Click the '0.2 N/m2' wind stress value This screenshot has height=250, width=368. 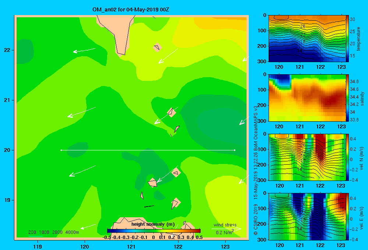click(x=224, y=232)
